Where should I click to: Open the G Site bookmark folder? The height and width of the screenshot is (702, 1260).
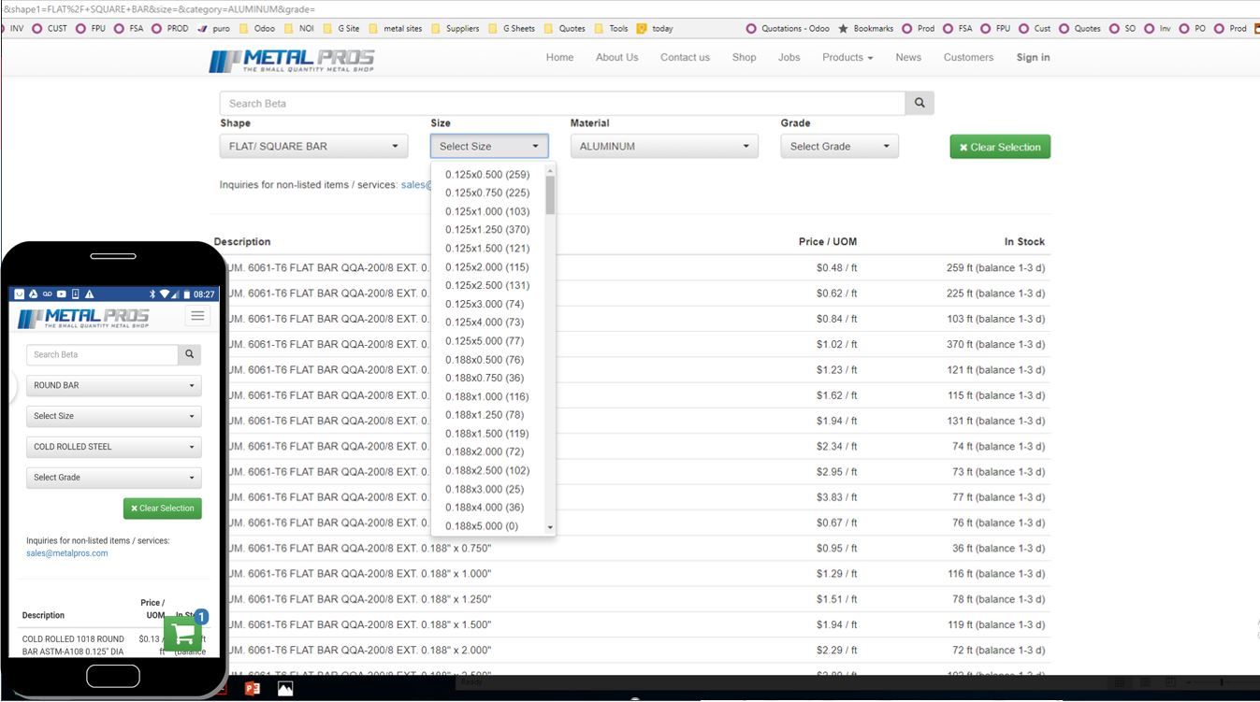pos(340,28)
